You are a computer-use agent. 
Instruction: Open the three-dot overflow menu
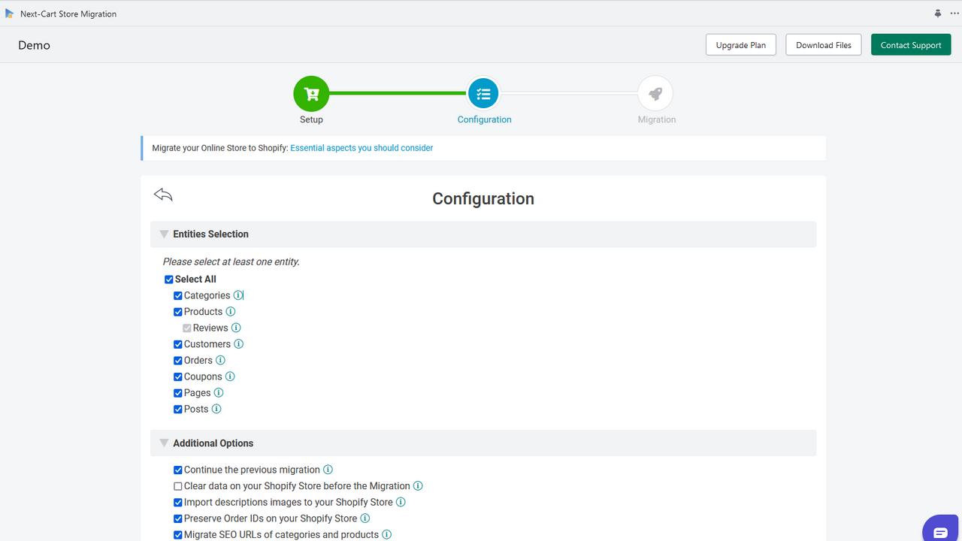(954, 13)
